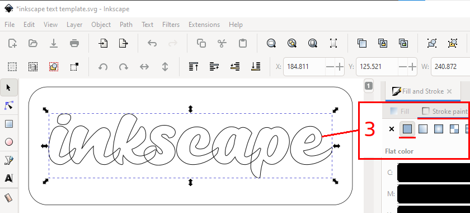Raise selection to top
Viewport: 470px width, 213px height.
[x=194, y=66]
